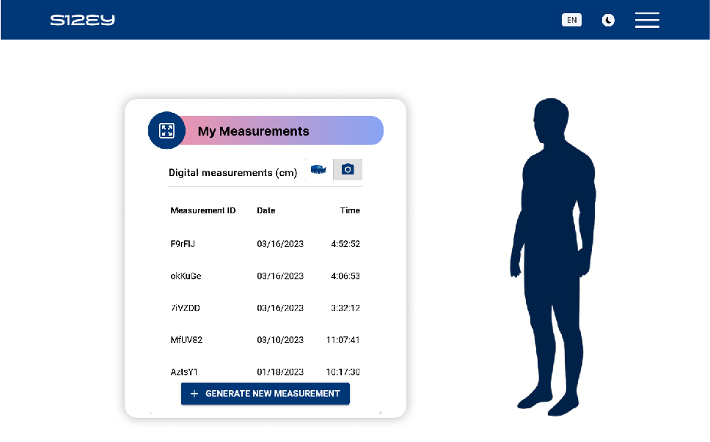The height and width of the screenshot is (442, 710).
Task: Select measurement ID okKuGe
Action: pyautogui.click(x=186, y=276)
